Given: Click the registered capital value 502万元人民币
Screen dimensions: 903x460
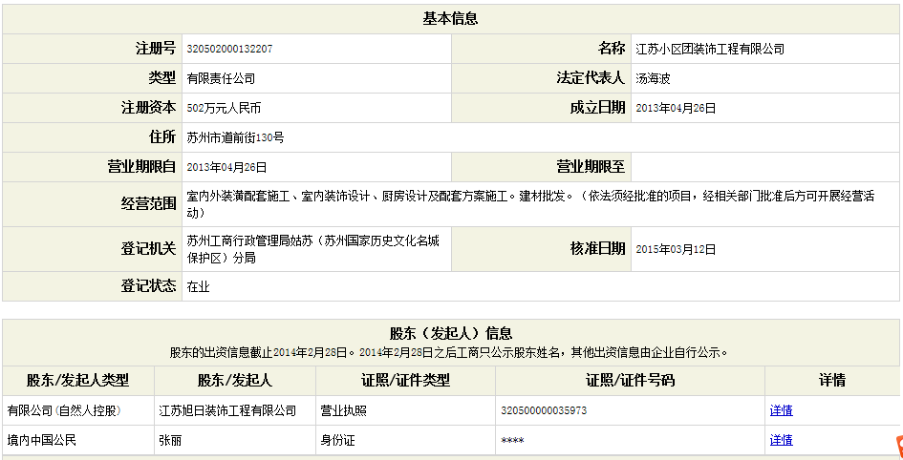Looking at the screenshot, I should click(224, 109).
